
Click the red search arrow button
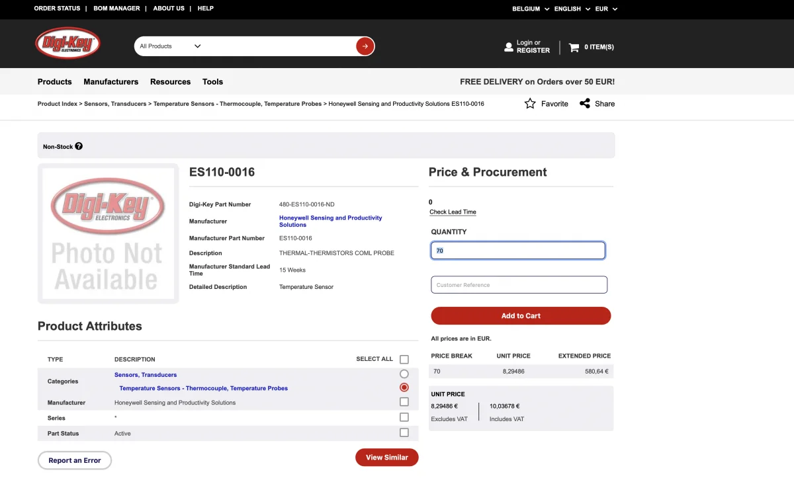(365, 46)
